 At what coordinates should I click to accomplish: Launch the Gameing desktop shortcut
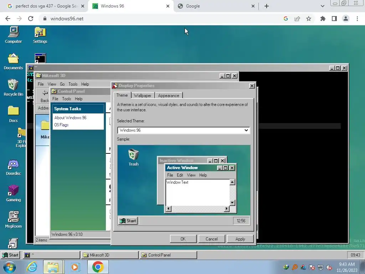(13, 193)
